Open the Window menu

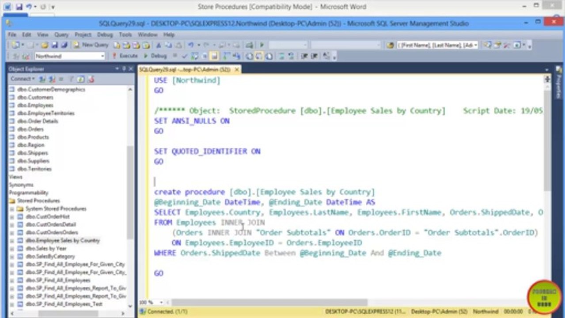point(148,34)
